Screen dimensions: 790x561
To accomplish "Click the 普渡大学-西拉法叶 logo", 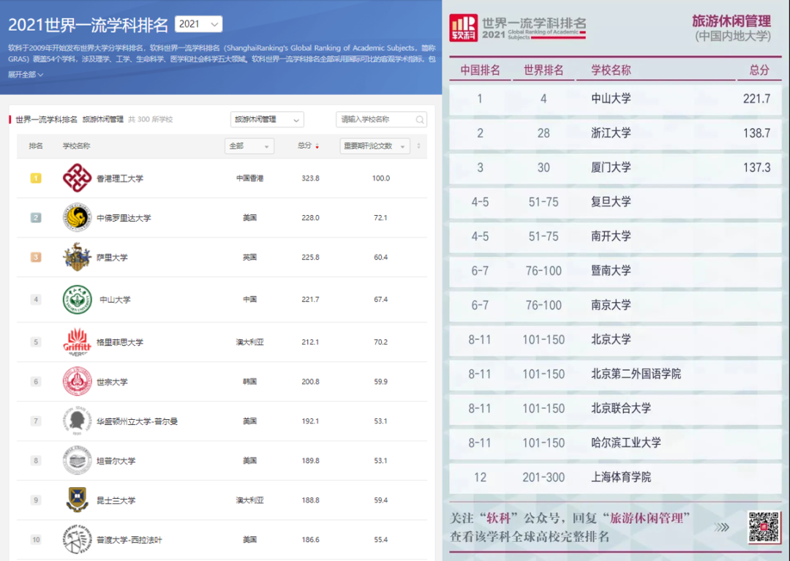I will 77,539.
